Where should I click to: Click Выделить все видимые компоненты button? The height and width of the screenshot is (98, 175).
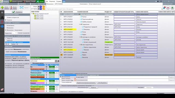(x=86, y=83)
